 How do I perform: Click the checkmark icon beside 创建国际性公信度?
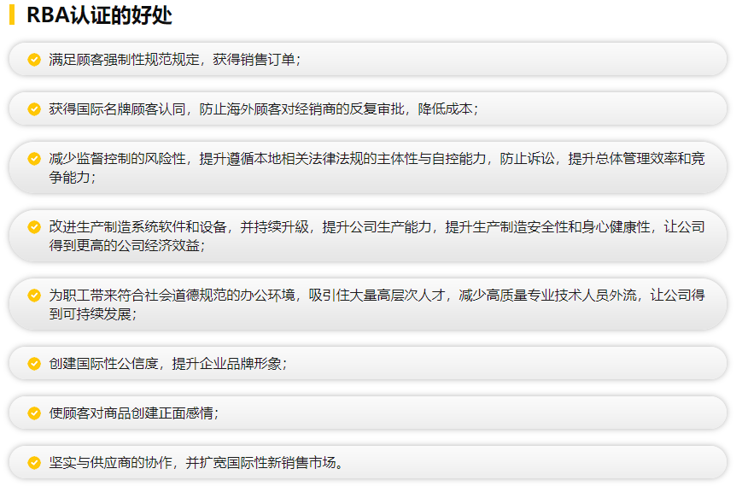34,363
